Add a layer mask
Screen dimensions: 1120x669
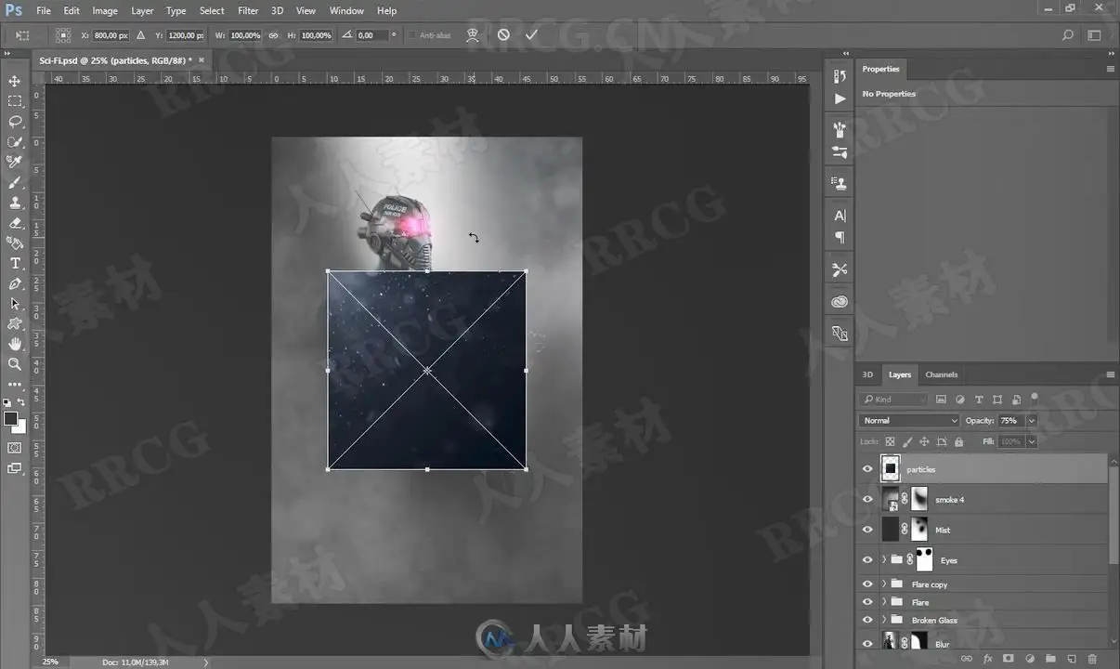coord(1009,658)
